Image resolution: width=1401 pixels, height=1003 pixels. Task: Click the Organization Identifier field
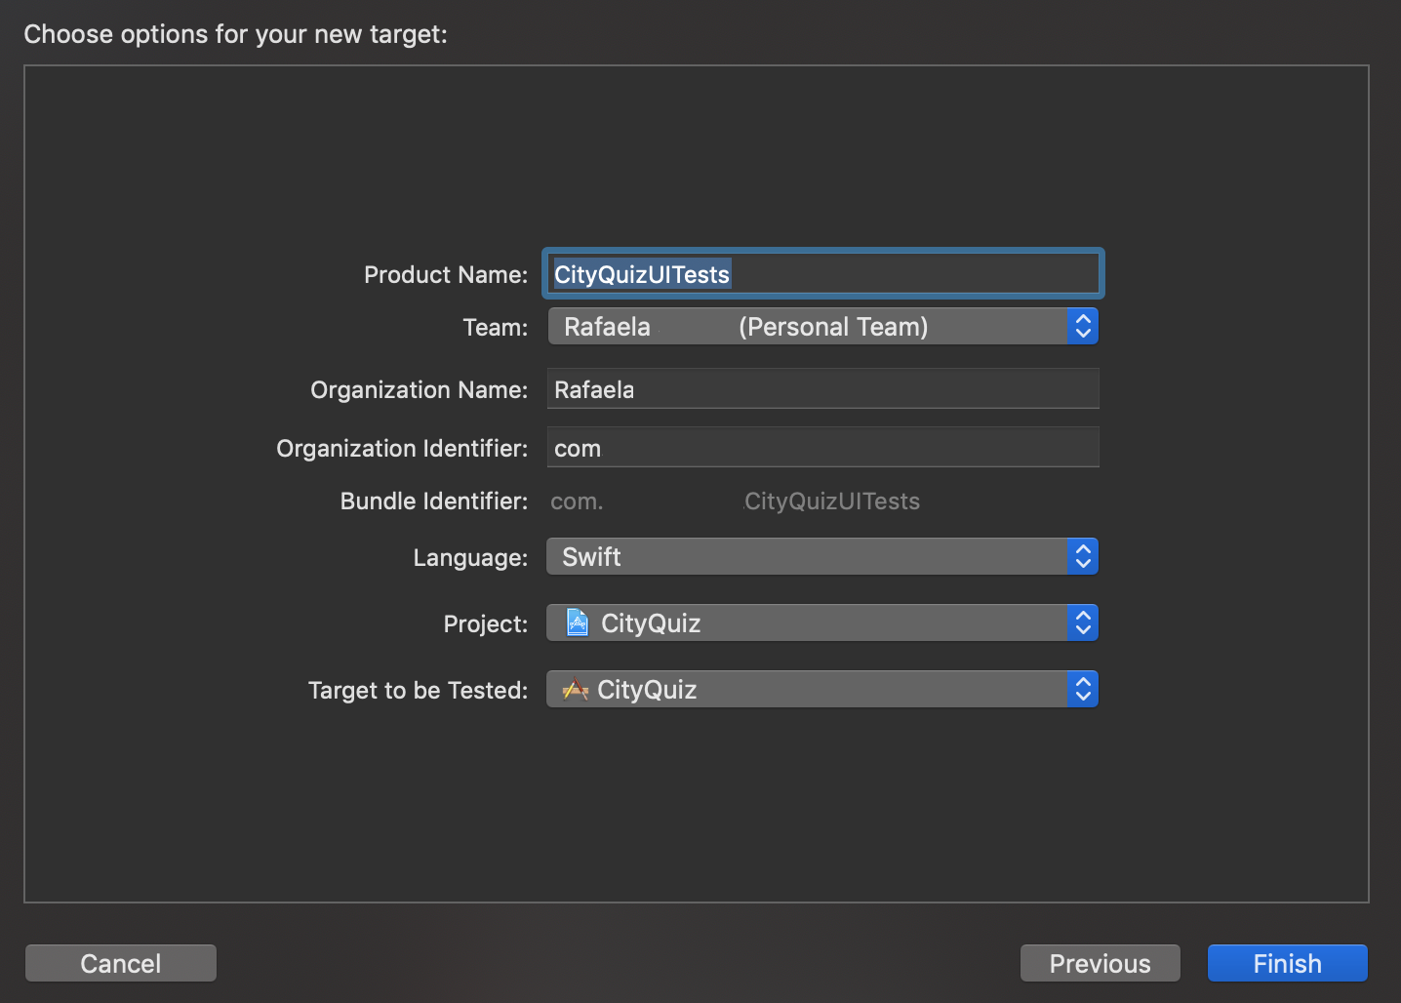[822, 447]
